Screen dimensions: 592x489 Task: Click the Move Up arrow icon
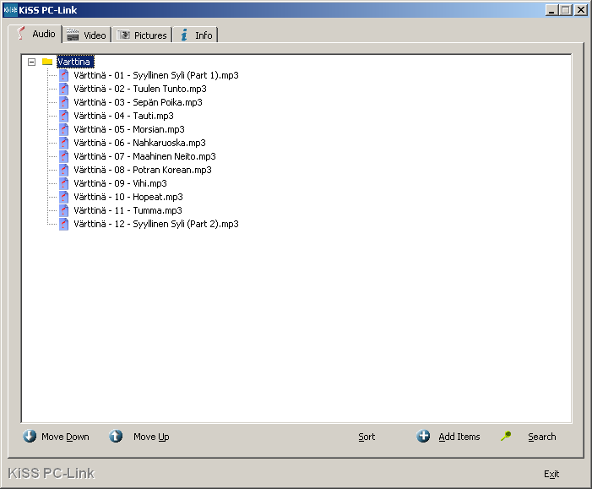pos(116,436)
